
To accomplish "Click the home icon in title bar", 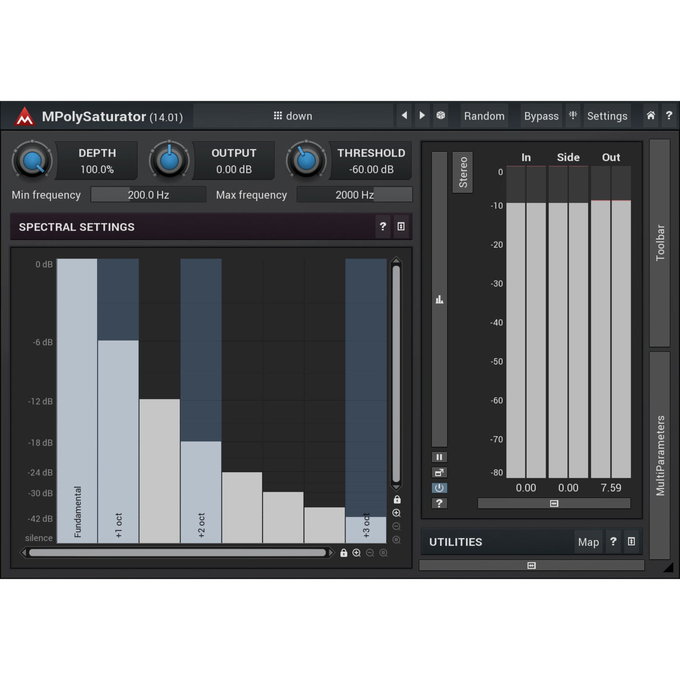I will click(x=651, y=116).
